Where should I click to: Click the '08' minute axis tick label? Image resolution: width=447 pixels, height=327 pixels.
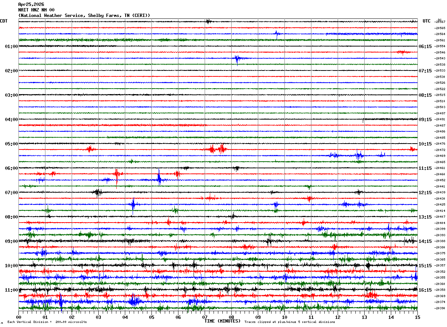click(x=231, y=317)
